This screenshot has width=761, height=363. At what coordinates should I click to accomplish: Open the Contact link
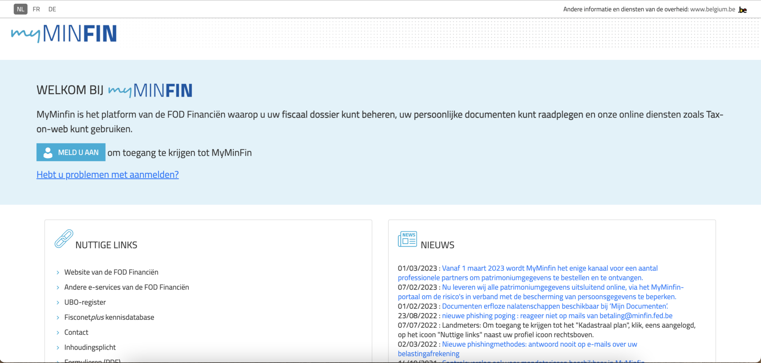coord(76,332)
